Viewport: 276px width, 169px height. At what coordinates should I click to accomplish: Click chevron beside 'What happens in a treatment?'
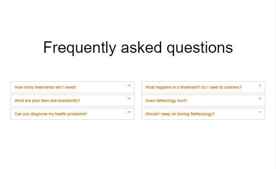[260, 85]
